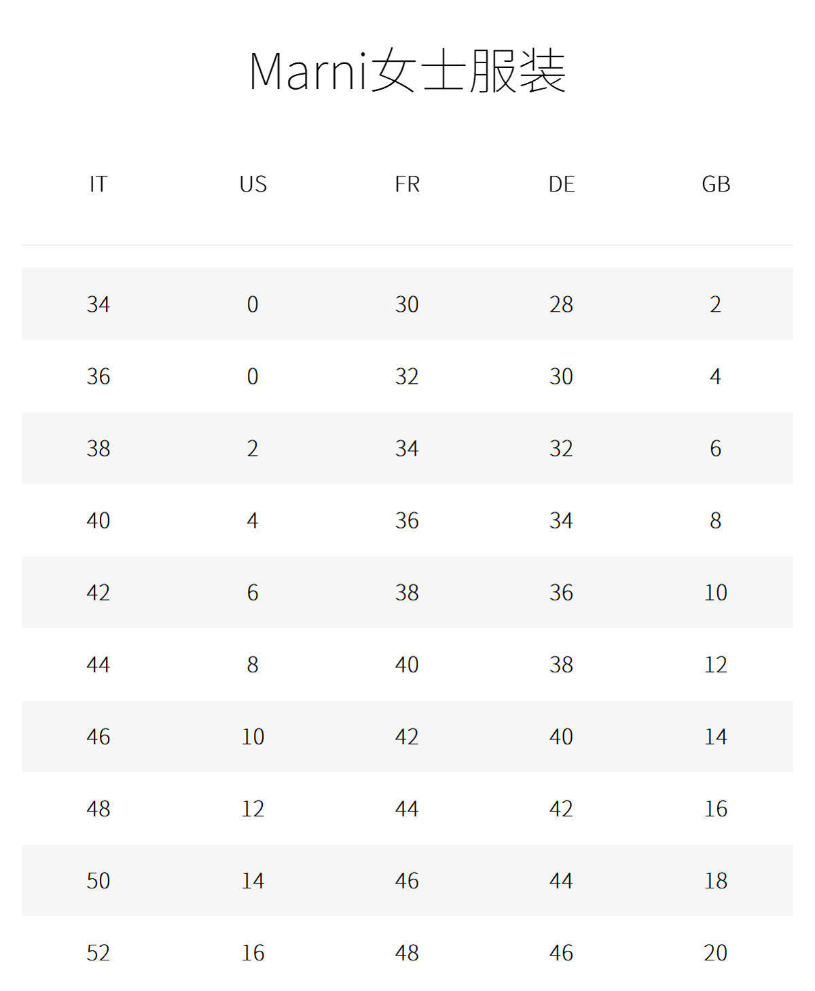Select GB size 20 cell
Screen dimensions: 815x991
716,952
